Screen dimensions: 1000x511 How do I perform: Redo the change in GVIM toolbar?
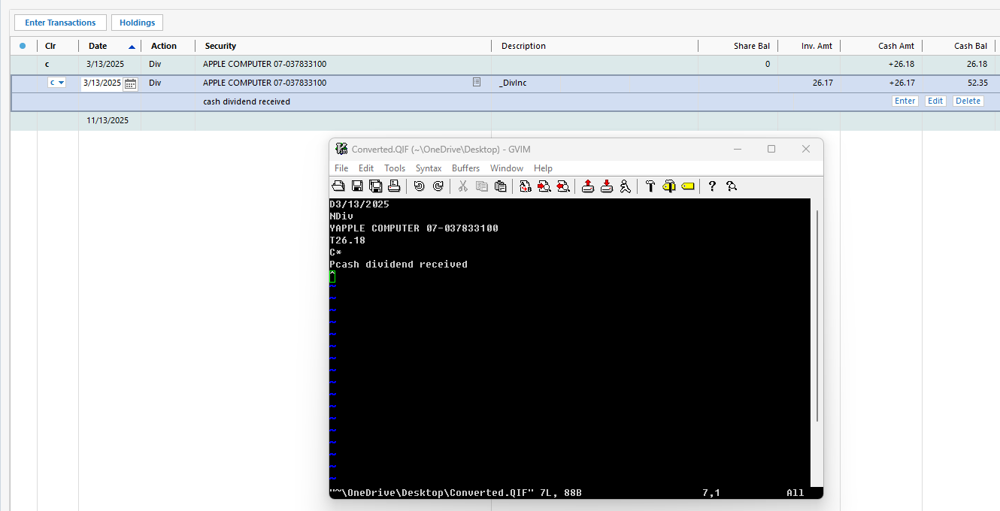pos(438,186)
